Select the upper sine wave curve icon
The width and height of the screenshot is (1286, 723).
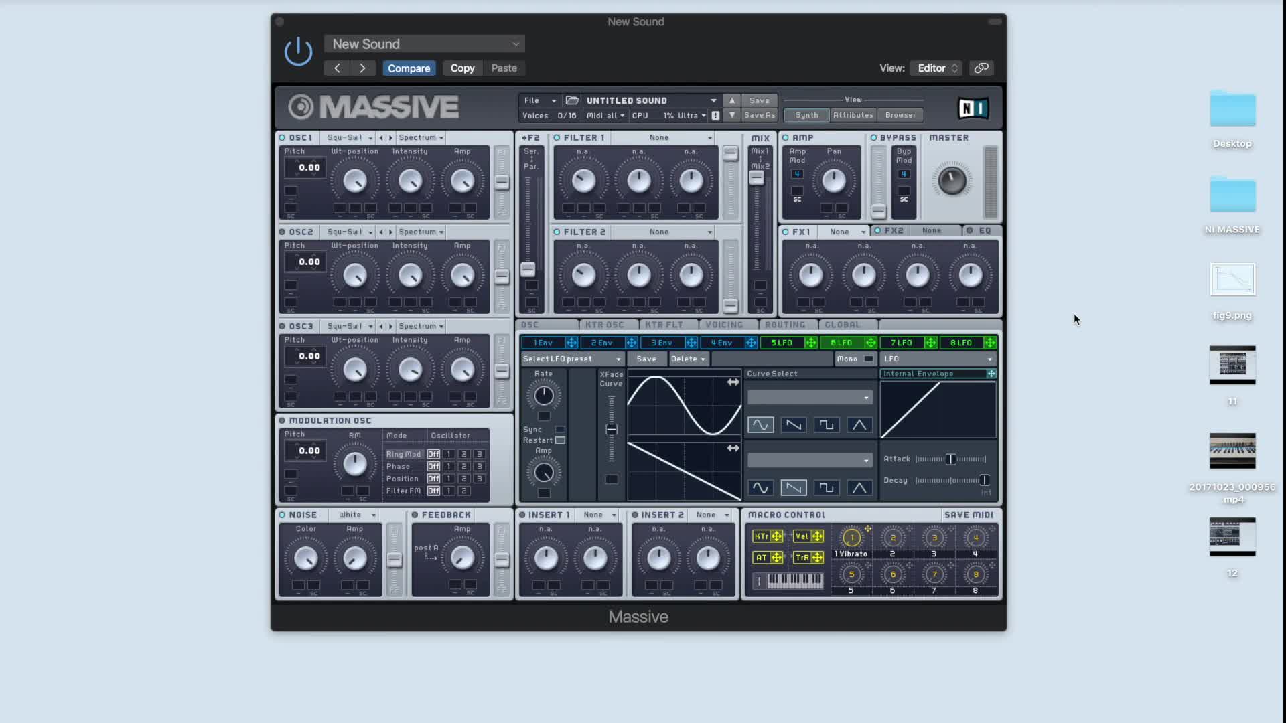click(x=760, y=425)
